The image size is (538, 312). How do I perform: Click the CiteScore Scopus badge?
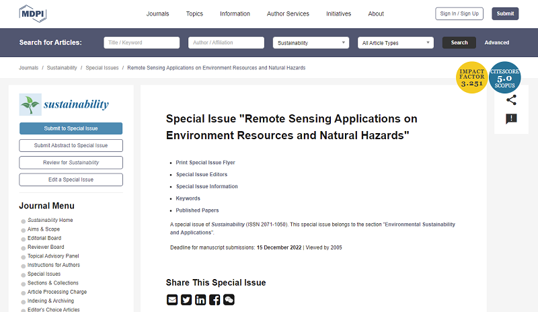tap(504, 77)
